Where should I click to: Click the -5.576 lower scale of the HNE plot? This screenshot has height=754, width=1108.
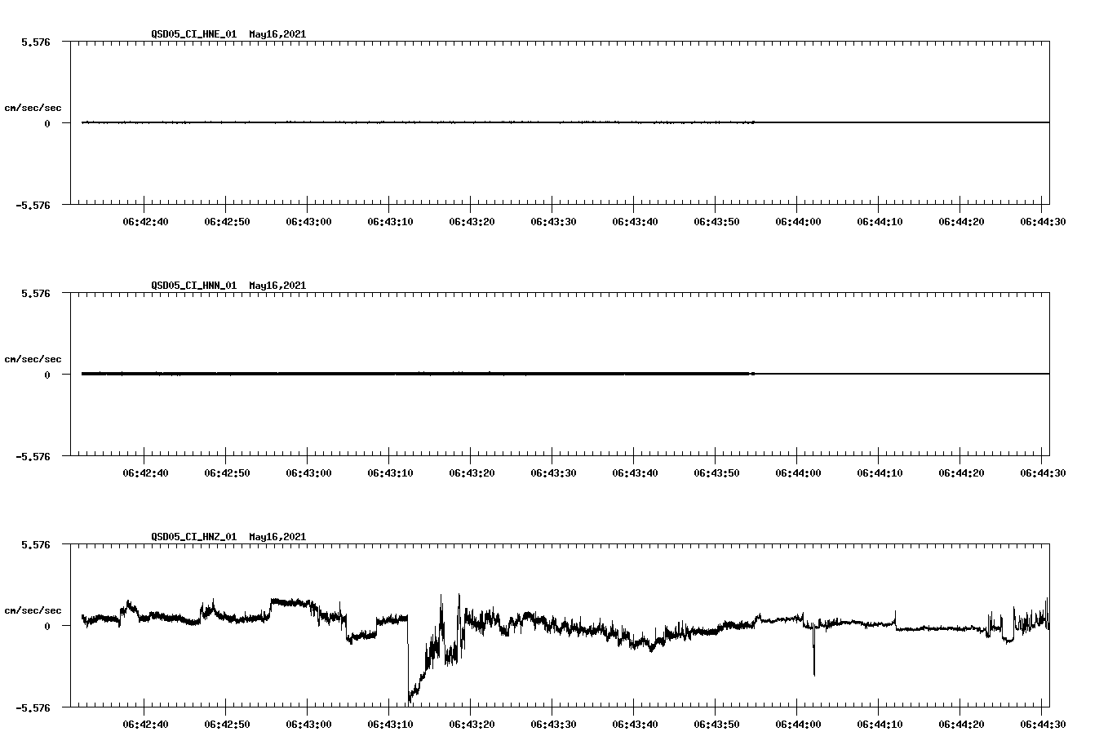coord(33,205)
